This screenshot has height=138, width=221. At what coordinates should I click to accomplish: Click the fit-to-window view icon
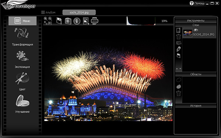(50, 23)
